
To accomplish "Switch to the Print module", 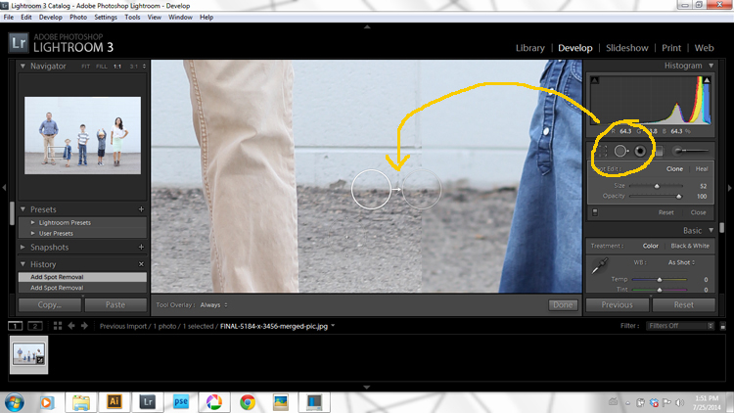I will [x=670, y=48].
